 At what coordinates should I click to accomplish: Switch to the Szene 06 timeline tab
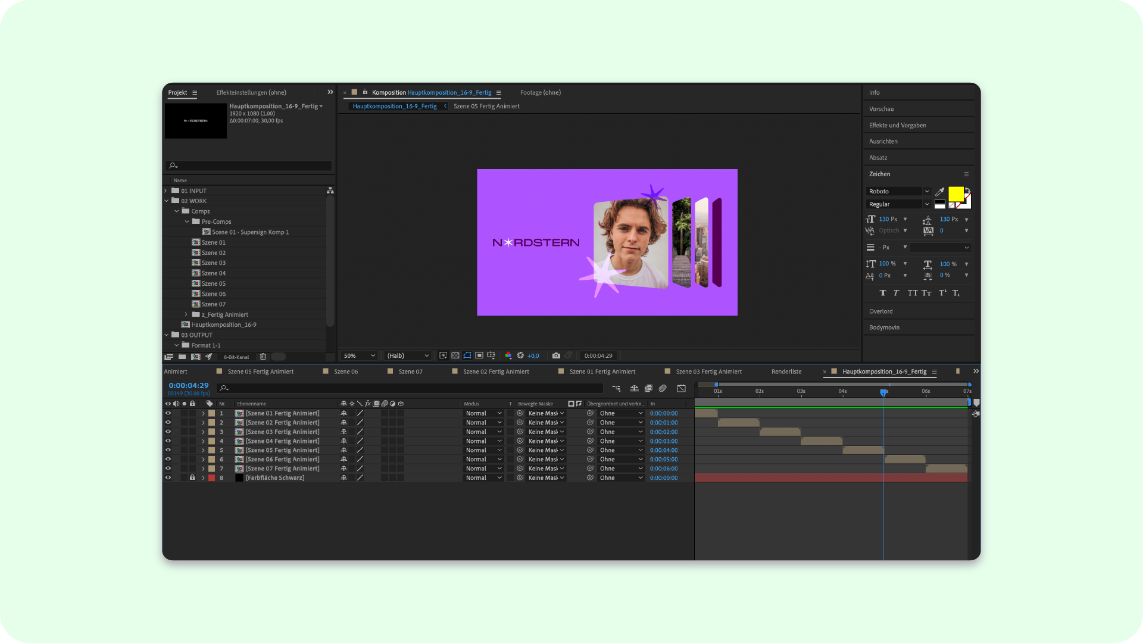tap(346, 372)
